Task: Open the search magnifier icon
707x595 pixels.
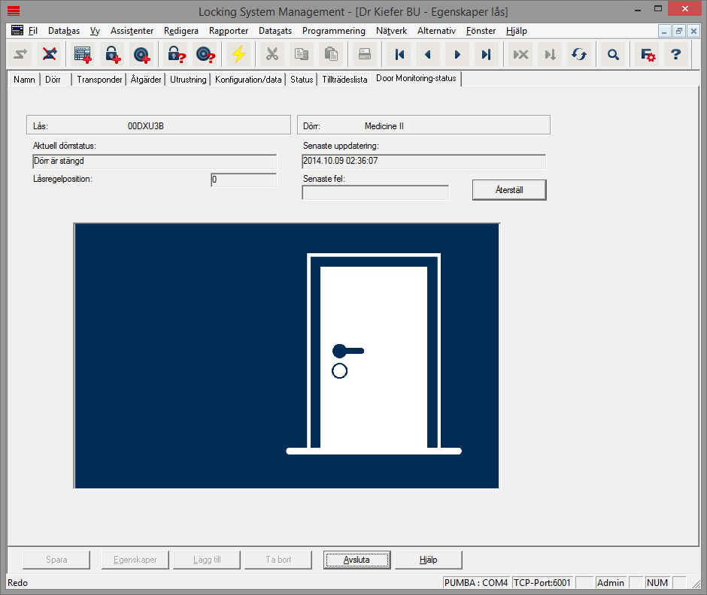Action: pos(613,54)
